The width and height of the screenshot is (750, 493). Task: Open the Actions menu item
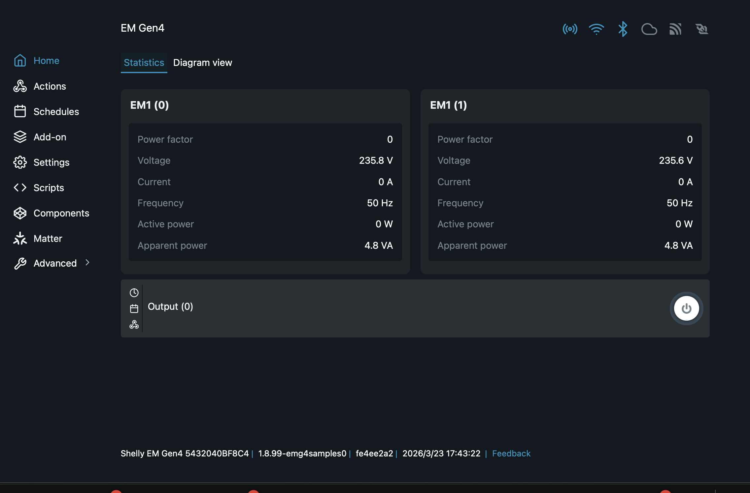(50, 86)
